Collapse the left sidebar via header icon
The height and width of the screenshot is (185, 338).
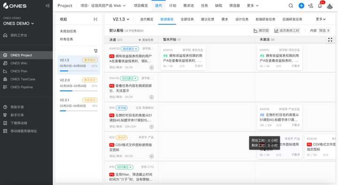47,6
